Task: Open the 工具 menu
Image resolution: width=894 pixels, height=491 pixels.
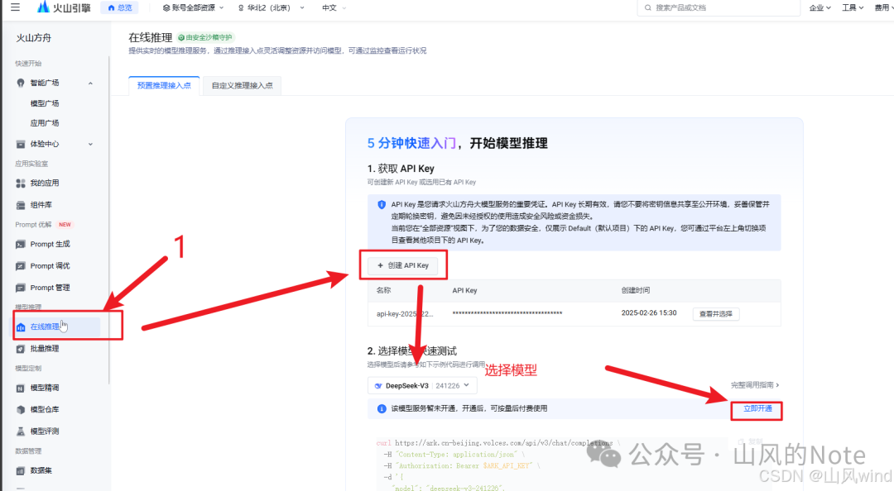Action: click(853, 7)
